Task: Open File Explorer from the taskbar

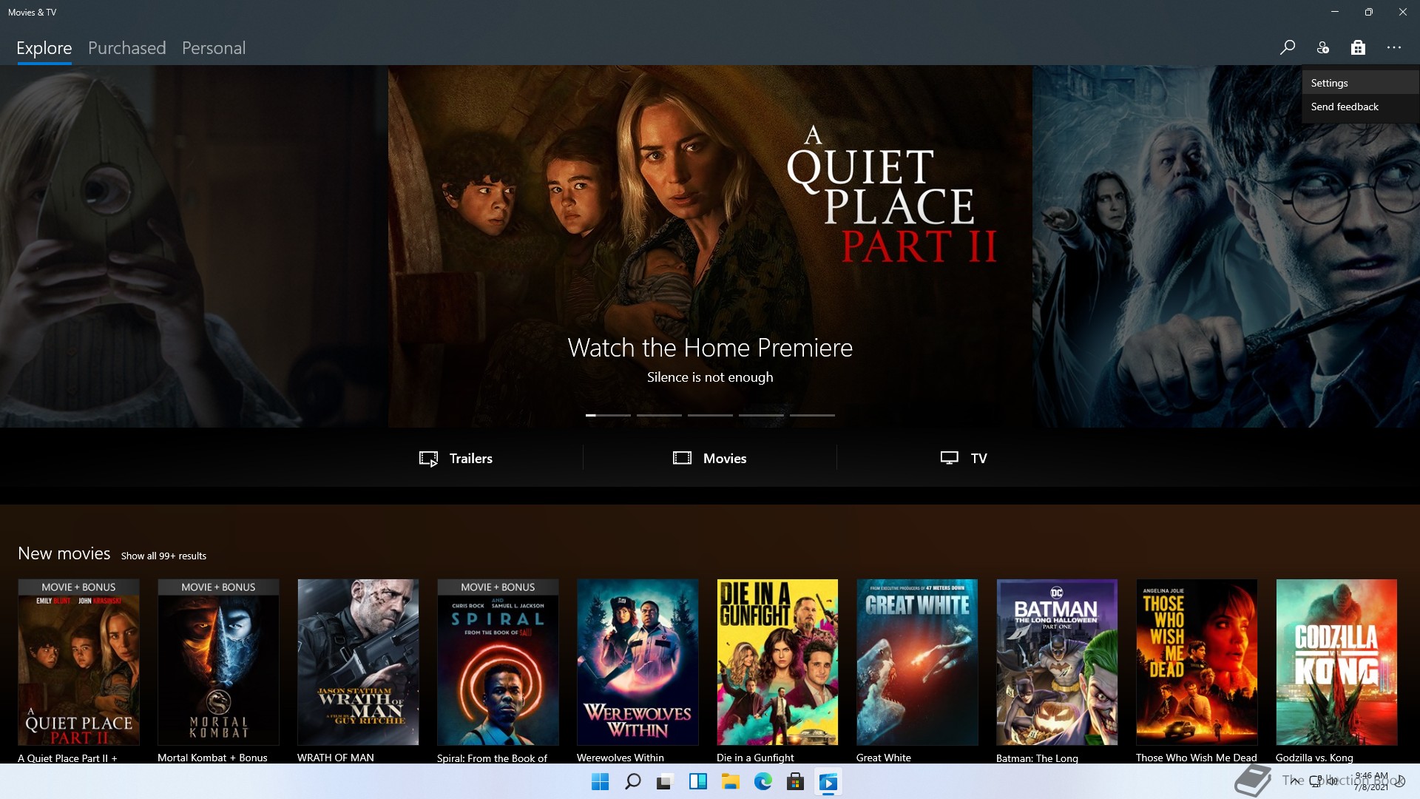Action: pos(730,782)
